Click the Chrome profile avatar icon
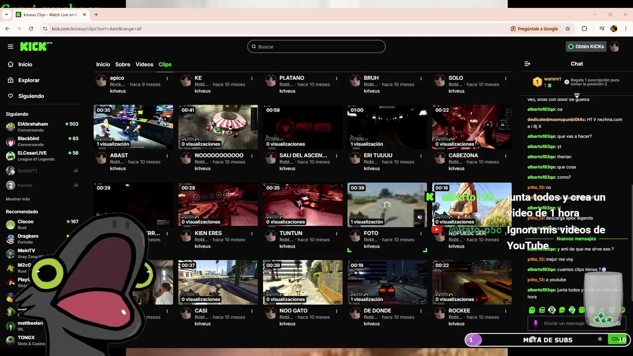Viewport: 633px width, 356px height. [x=614, y=29]
